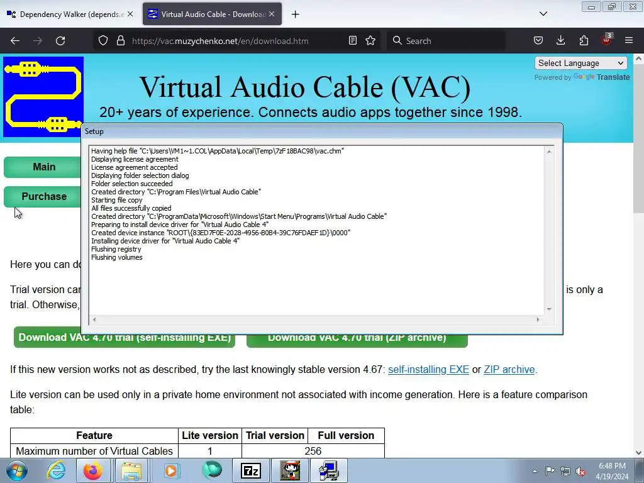Open the Pocket save icon

tap(538, 41)
